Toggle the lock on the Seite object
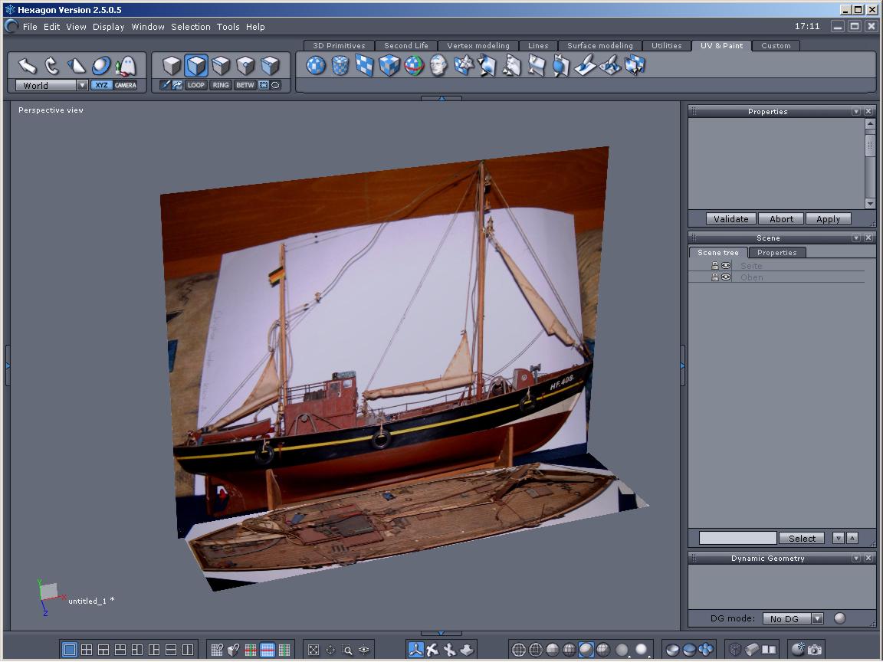 tap(715, 266)
